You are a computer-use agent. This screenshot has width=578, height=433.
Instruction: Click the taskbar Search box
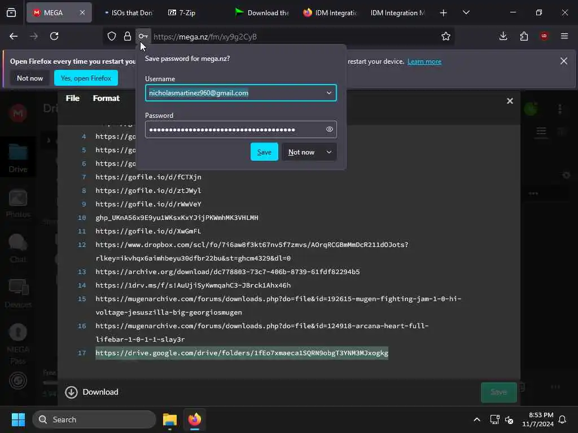[x=94, y=419]
